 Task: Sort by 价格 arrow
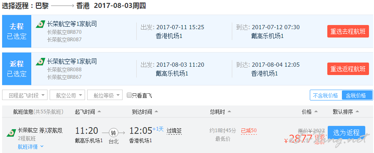coord(316,112)
